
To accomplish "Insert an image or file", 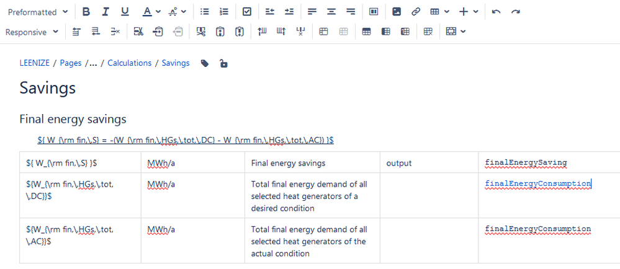I will click(397, 12).
